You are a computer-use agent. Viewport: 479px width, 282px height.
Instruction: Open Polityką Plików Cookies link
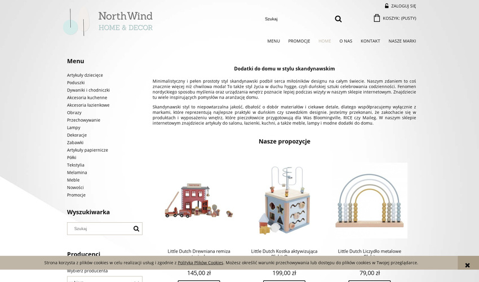click(x=201, y=263)
